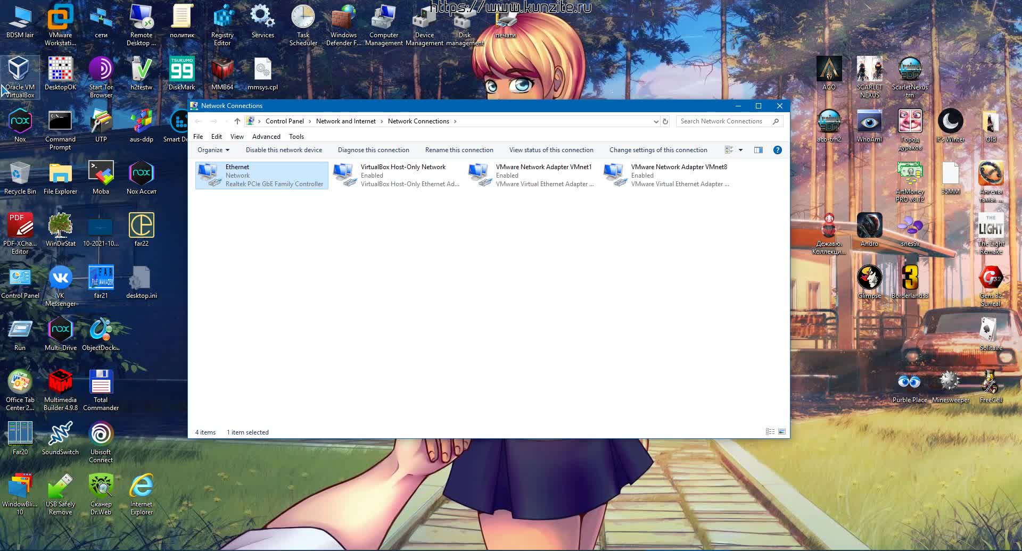Select VMware Network Adapter VMnet1
Screen dimensions: 1022x551
point(532,176)
